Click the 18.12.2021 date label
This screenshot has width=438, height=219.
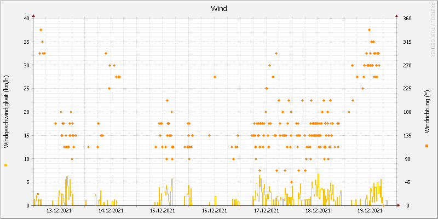click(x=318, y=211)
